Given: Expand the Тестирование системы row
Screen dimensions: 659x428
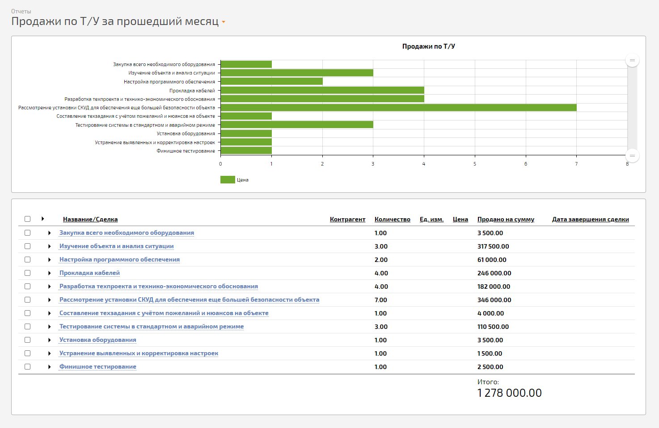Looking at the screenshot, I should tap(49, 327).
